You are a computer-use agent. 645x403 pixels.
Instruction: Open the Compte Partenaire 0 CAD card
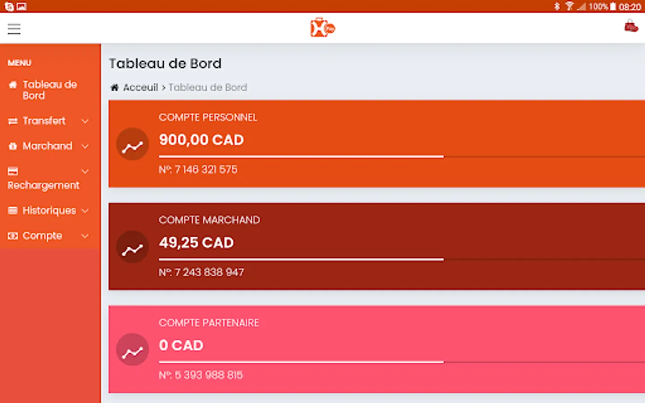pos(376,349)
